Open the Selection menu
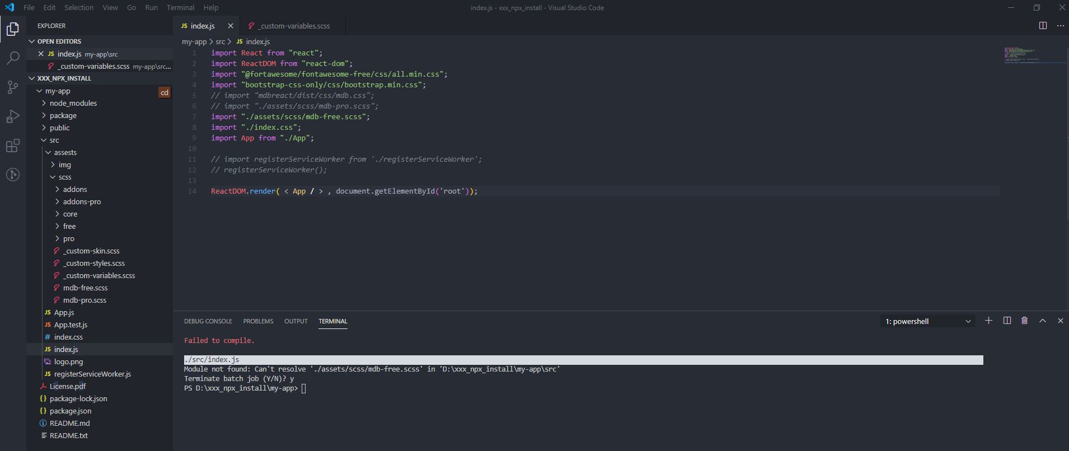The width and height of the screenshot is (1069, 451). tap(79, 7)
